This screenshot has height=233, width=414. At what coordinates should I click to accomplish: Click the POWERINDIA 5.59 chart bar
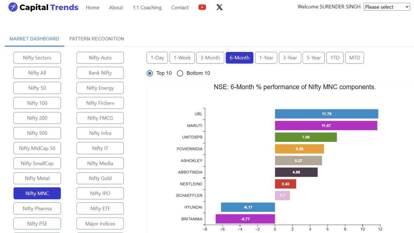click(299, 149)
